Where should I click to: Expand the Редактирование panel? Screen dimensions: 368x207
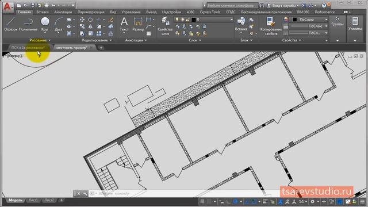pos(97,40)
